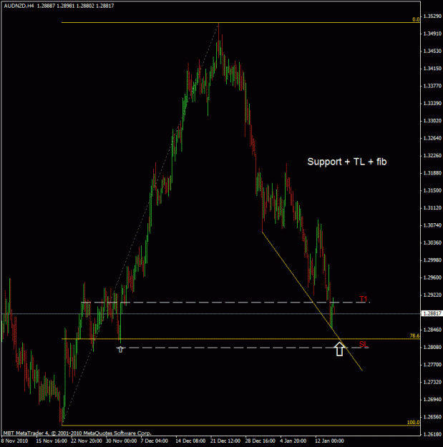Click the 1.35290 price axis label
This screenshot has height=447, width=443.
tap(432, 16)
